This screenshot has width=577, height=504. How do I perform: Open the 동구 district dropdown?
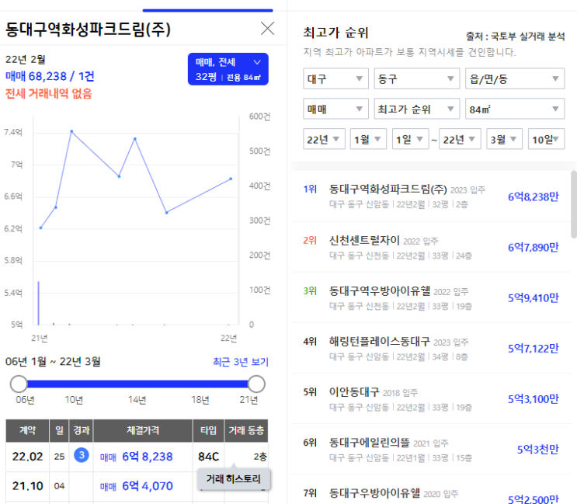point(416,78)
